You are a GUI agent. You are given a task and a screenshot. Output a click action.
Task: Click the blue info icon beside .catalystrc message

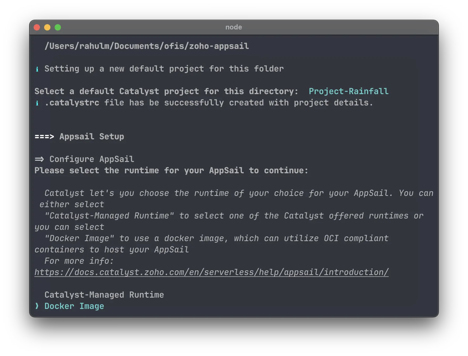[x=38, y=103]
